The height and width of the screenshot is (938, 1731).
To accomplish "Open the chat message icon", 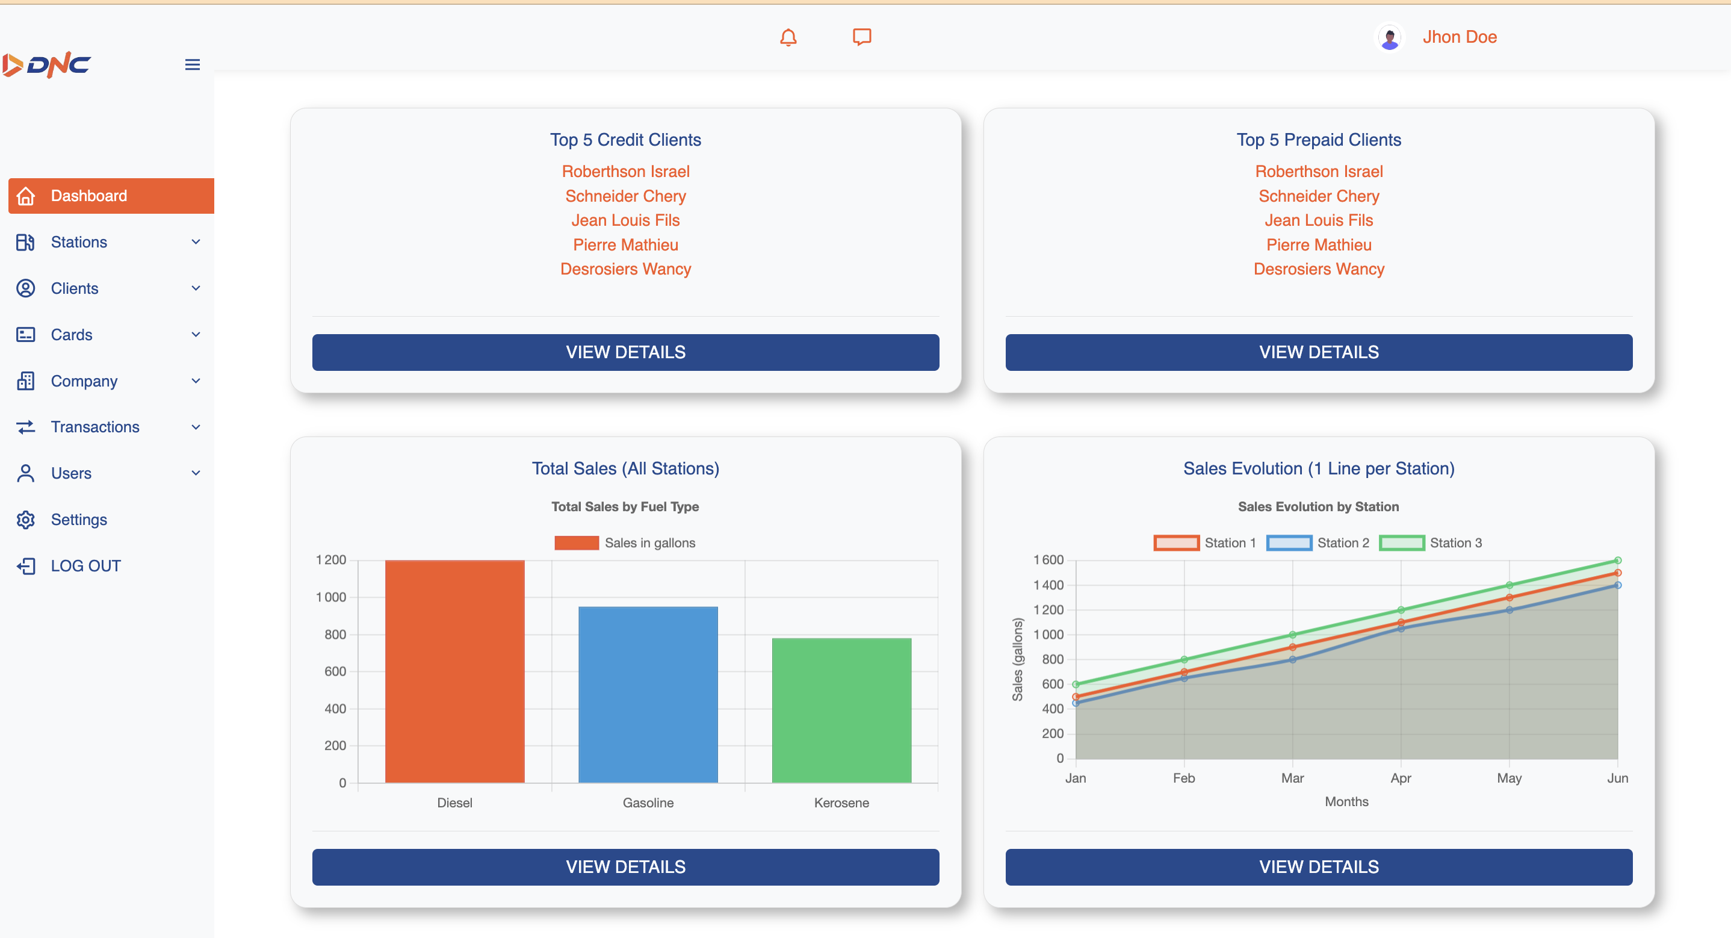I will [861, 37].
